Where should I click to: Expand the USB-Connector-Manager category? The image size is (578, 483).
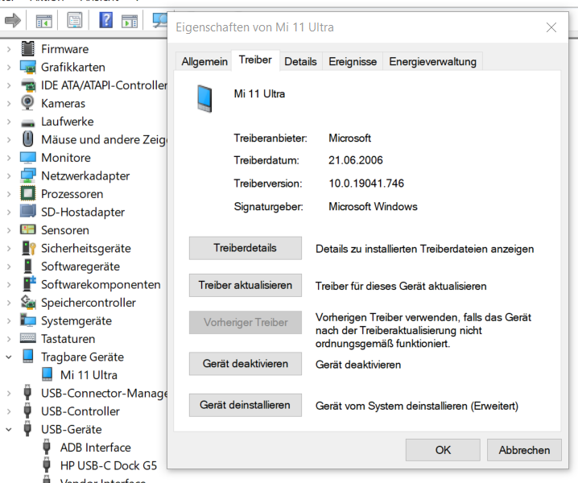tap(9, 393)
